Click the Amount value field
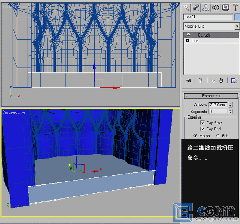Screen dimensions: 240x224 (x=218, y=105)
